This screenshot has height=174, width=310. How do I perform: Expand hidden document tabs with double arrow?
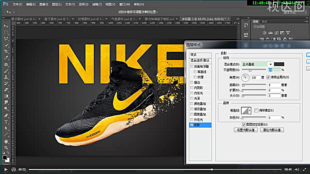(x=238, y=19)
